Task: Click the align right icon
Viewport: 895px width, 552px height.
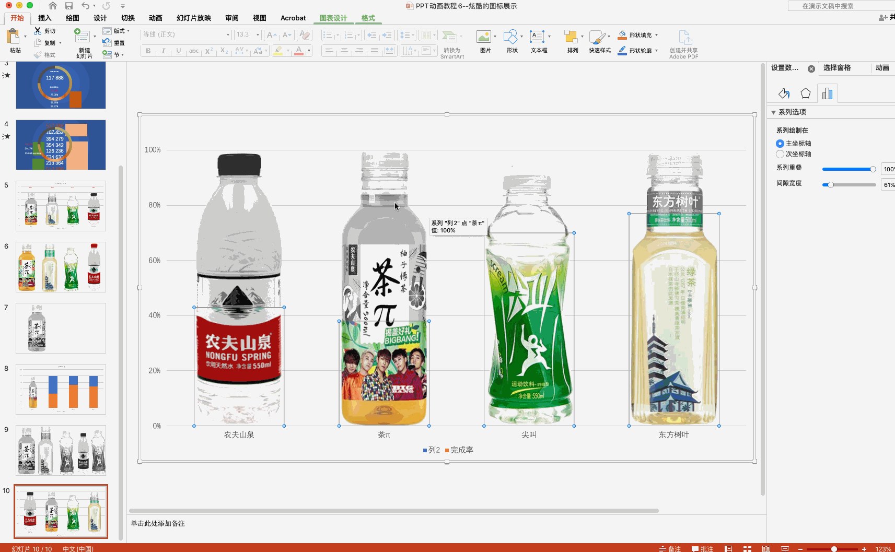Action: pyautogui.click(x=359, y=51)
